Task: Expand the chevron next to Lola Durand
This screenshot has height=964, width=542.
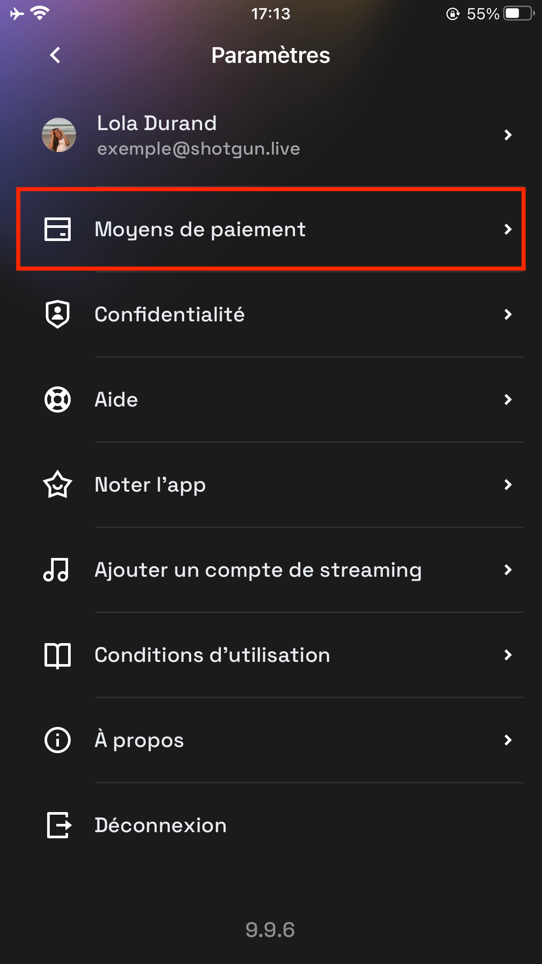Action: [x=508, y=135]
